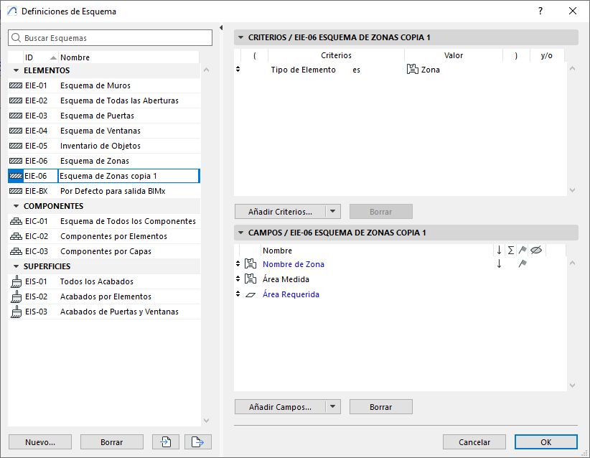Open the Añadir Campos dropdown arrow

coord(332,407)
